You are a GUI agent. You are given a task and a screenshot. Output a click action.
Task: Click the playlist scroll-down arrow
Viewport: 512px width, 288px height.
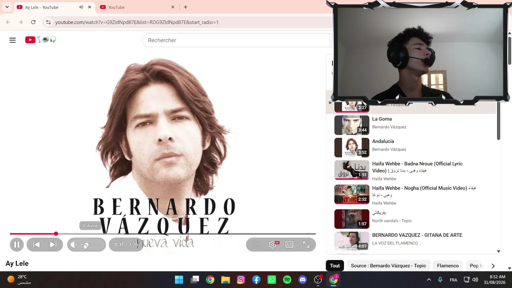click(x=498, y=251)
